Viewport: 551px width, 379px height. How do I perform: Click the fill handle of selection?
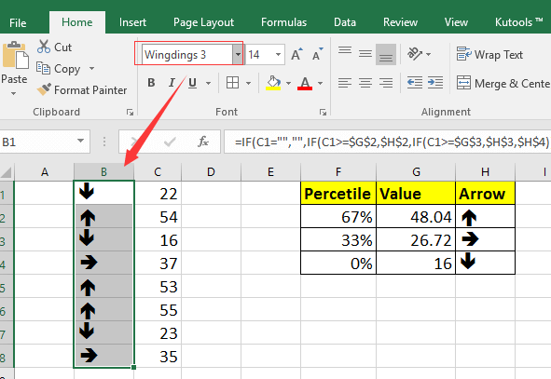[133, 368]
